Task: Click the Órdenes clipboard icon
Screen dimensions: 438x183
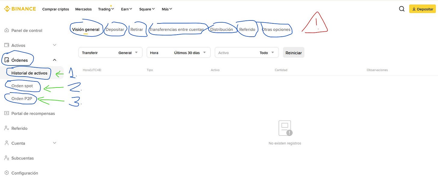Action: coord(7,60)
